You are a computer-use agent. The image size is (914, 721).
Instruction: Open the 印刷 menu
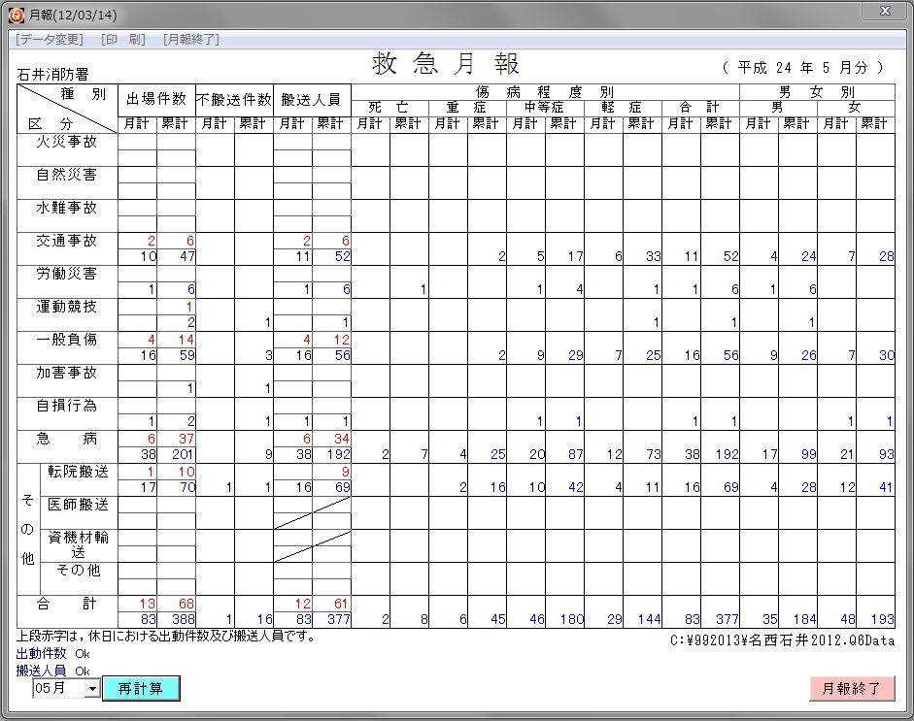[x=123, y=40]
